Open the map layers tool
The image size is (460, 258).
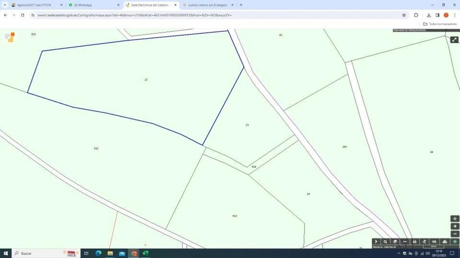(395, 242)
